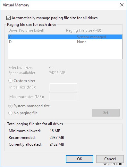Viewport: 127px width, 167px height.
Task: Select the Custom size radio button
Action: 10,81
